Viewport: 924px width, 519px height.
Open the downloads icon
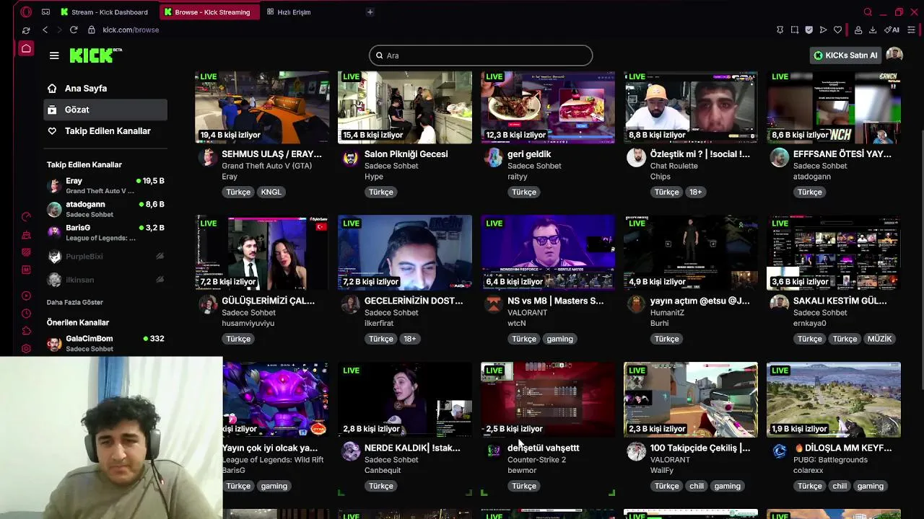tap(873, 30)
